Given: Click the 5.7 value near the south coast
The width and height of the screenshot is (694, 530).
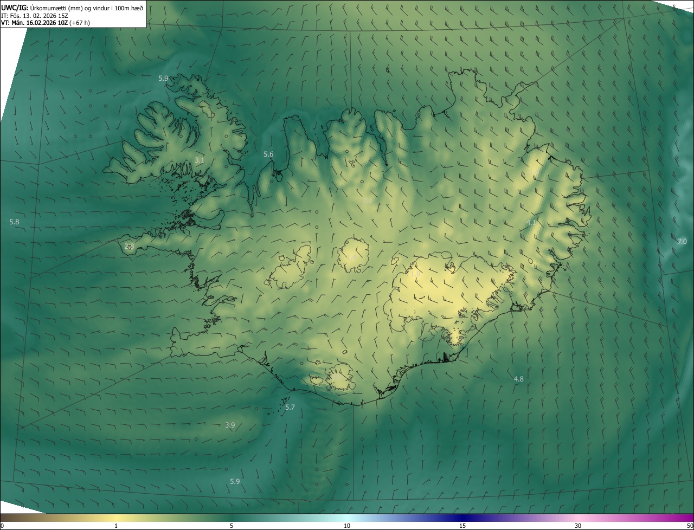Looking at the screenshot, I should pyautogui.click(x=290, y=408).
